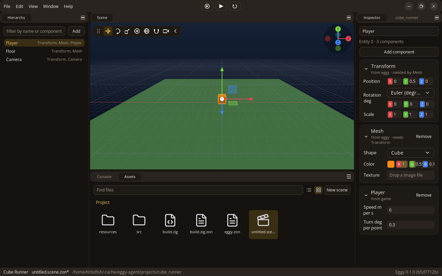Open the Scene panel hamburger menu

349,18
